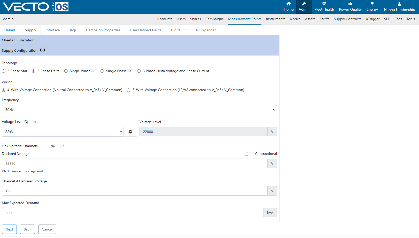
Task: Click the Supply Configuration help icon
Action: tap(43, 50)
